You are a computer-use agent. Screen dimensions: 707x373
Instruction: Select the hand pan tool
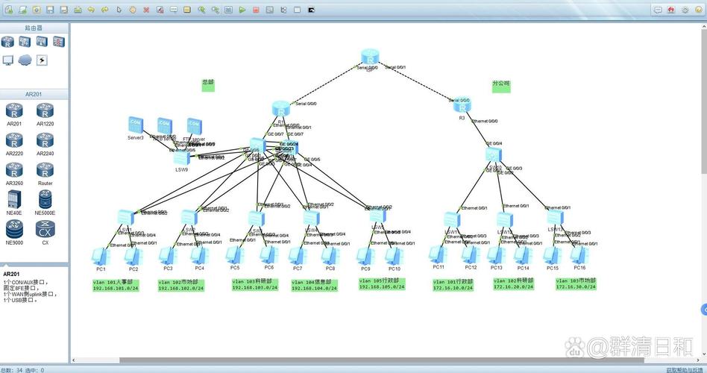point(132,10)
